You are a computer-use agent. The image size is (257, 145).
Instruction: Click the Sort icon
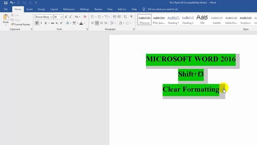[x=125, y=17]
